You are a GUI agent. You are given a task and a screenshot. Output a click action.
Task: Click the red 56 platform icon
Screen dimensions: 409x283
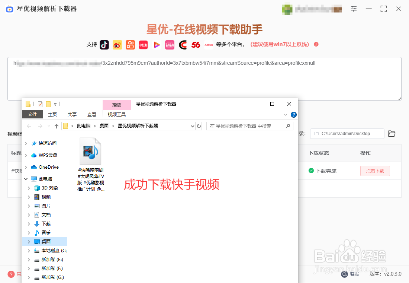196,45
